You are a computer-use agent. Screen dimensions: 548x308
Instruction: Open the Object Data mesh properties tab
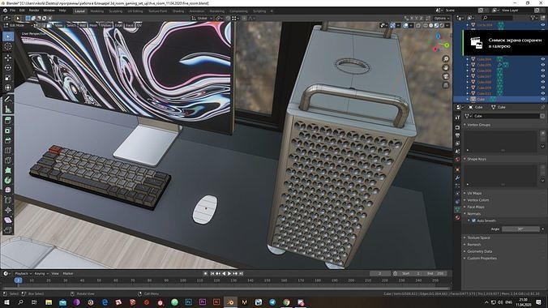pyautogui.click(x=457, y=209)
